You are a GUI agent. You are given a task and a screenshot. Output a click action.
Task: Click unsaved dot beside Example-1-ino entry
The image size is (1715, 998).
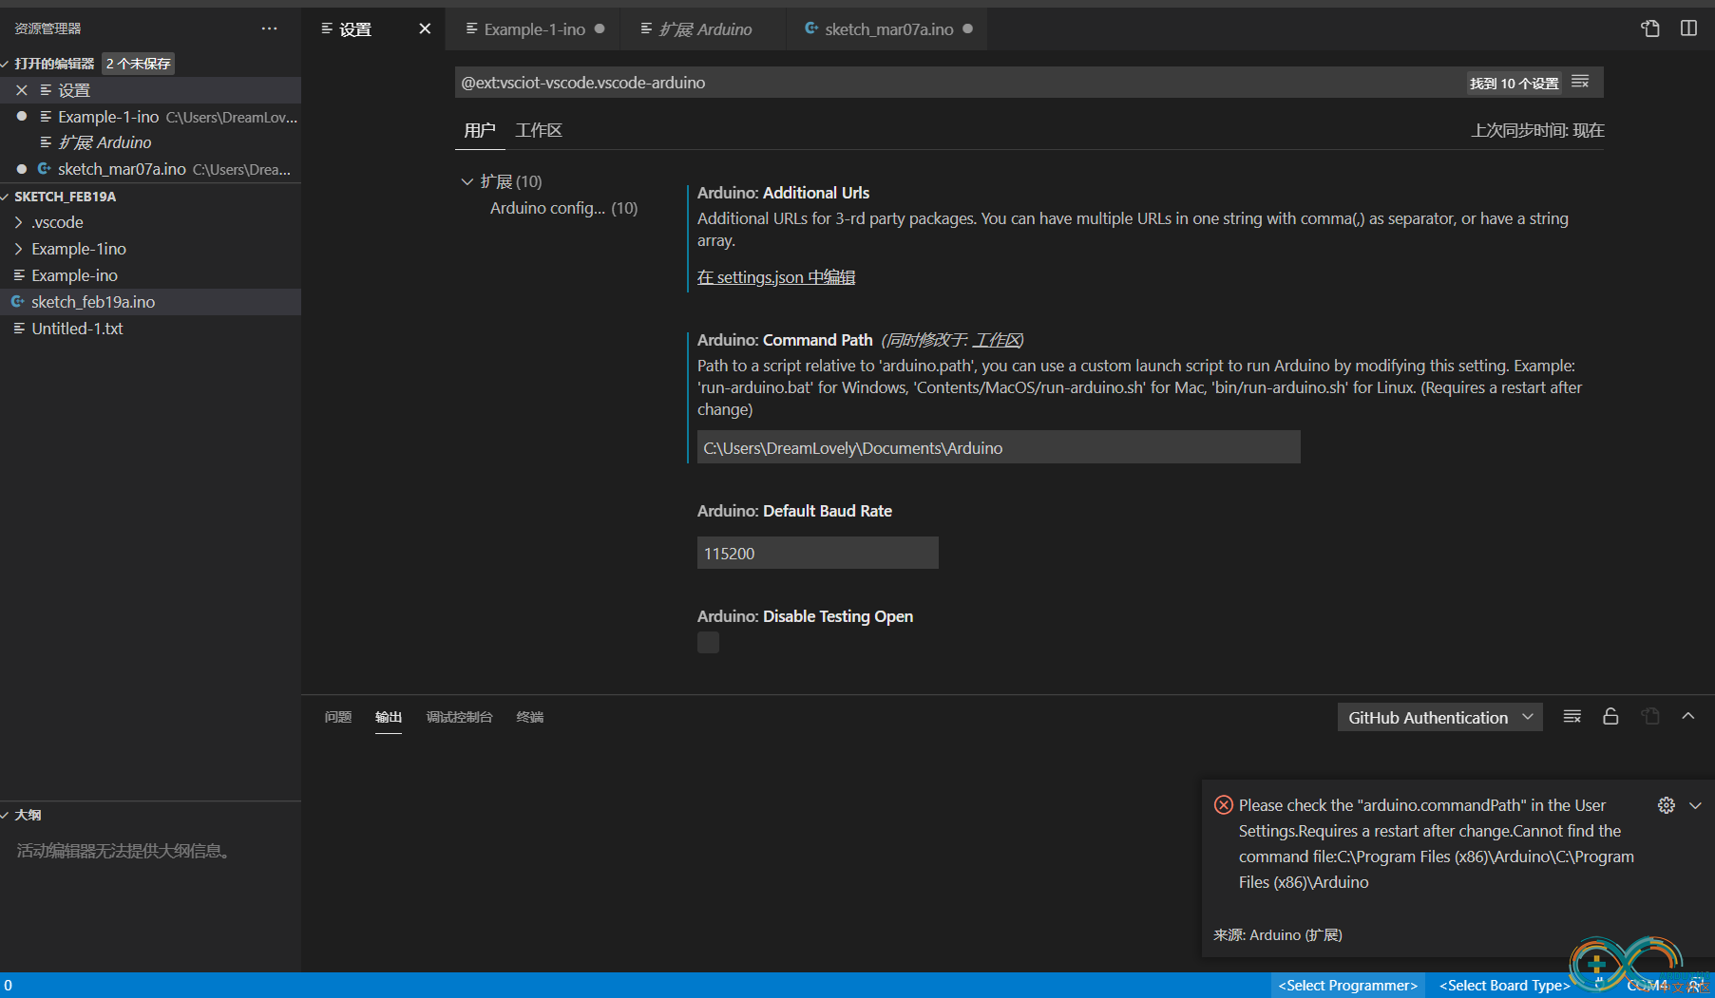coord(22,117)
